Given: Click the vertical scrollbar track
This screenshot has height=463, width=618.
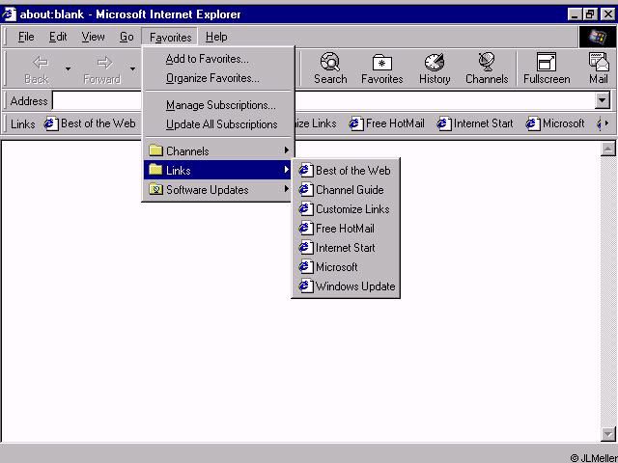Looking at the screenshot, I should (x=607, y=291).
